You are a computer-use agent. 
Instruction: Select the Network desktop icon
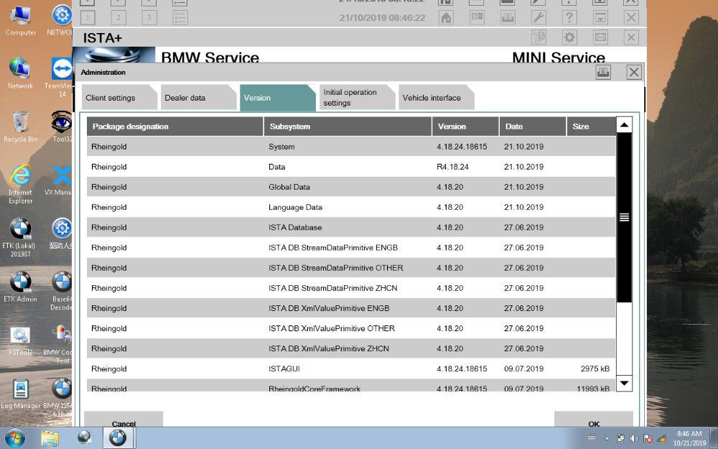coord(20,73)
